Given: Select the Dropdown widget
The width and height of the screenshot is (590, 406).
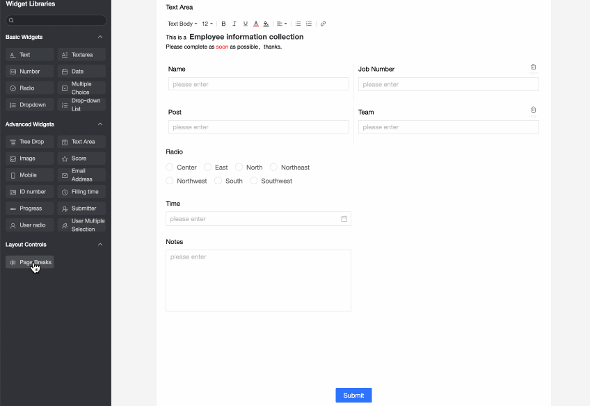Looking at the screenshot, I should pyautogui.click(x=30, y=105).
